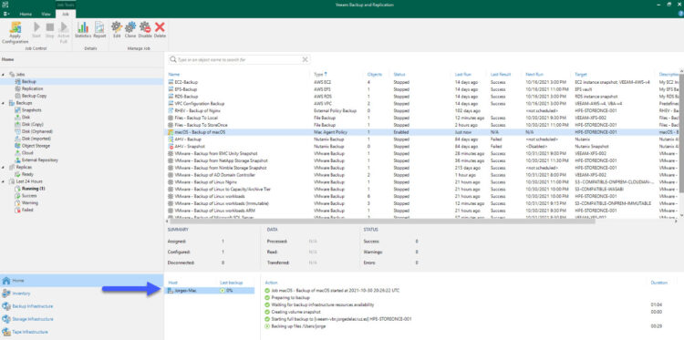Open Home in bottom navigation pane
This screenshot has width=684, height=340.
coord(82,280)
